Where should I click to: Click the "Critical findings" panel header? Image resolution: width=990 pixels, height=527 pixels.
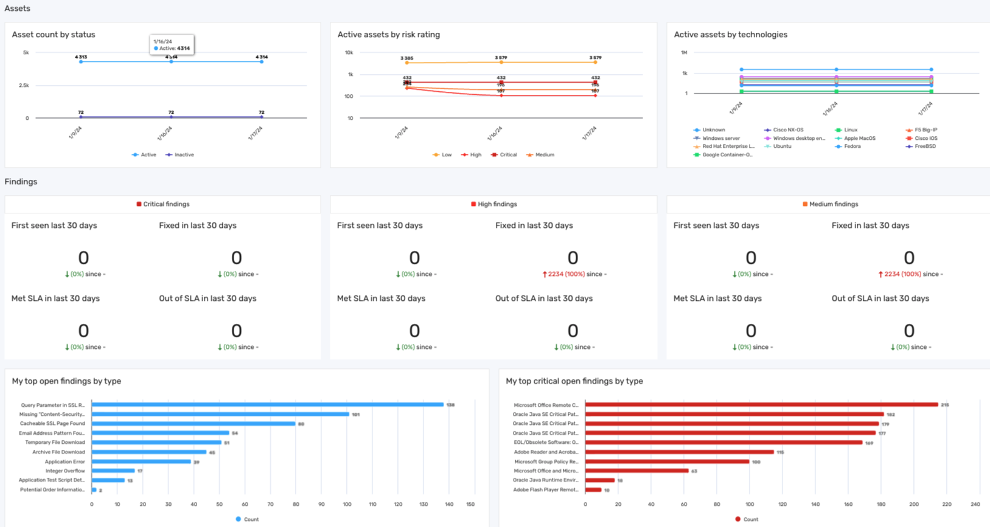(x=163, y=204)
